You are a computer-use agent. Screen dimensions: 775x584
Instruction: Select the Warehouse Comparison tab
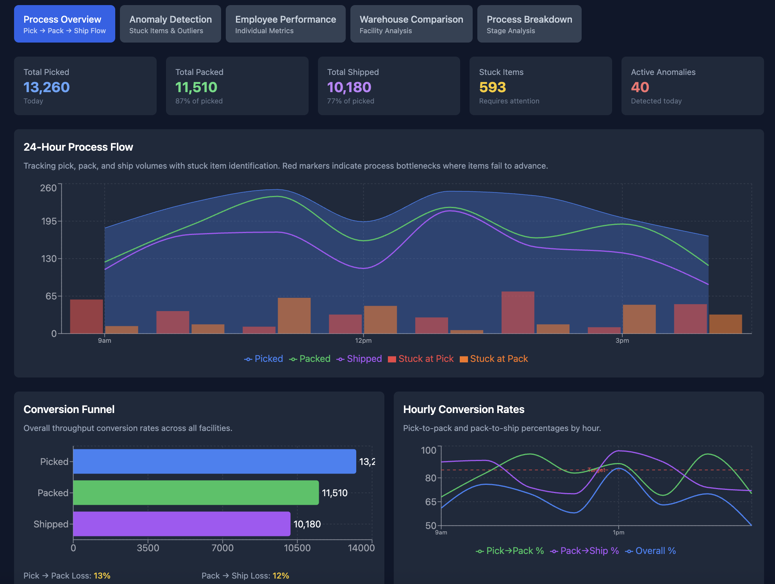pos(411,24)
